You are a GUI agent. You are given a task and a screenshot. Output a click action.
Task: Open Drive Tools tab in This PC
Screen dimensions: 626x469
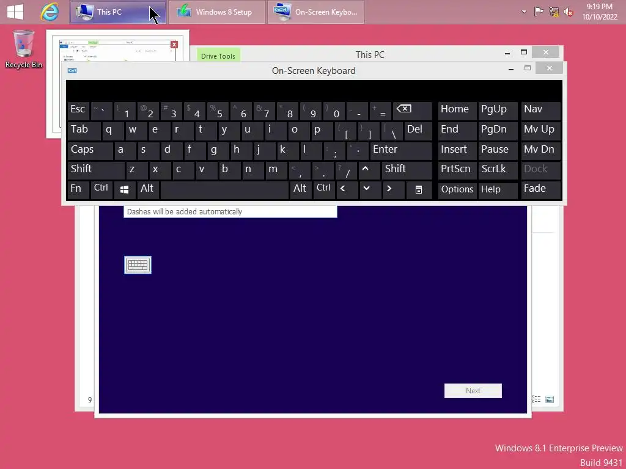218,56
